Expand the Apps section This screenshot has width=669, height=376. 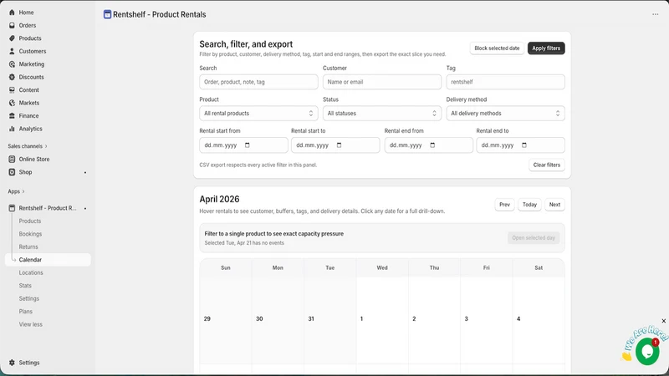16,191
